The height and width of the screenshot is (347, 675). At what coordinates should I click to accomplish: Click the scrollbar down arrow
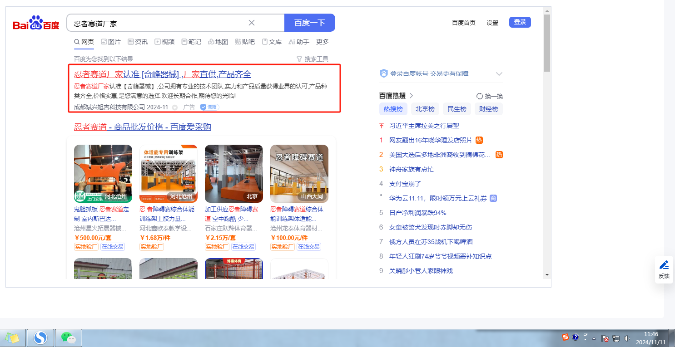click(547, 274)
